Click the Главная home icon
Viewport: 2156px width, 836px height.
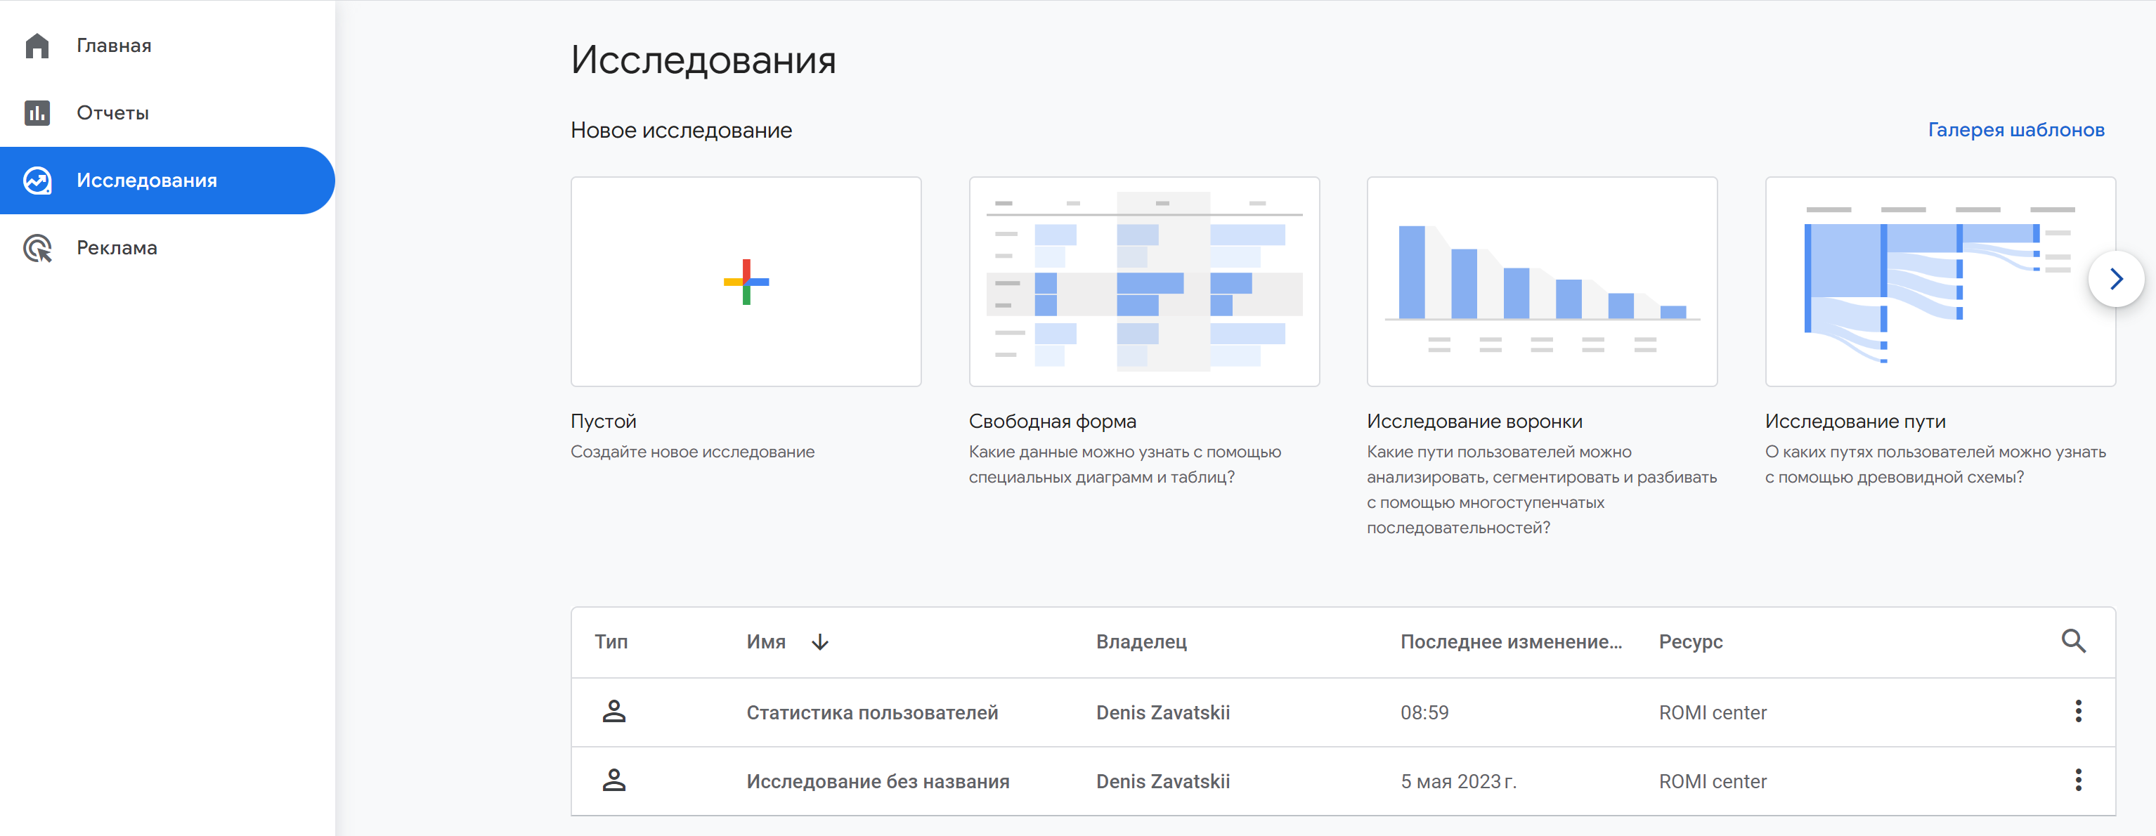click(x=37, y=45)
